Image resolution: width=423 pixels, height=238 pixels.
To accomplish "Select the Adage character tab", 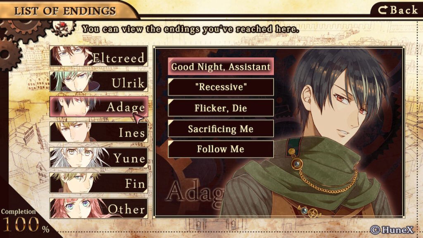I will (x=99, y=107).
